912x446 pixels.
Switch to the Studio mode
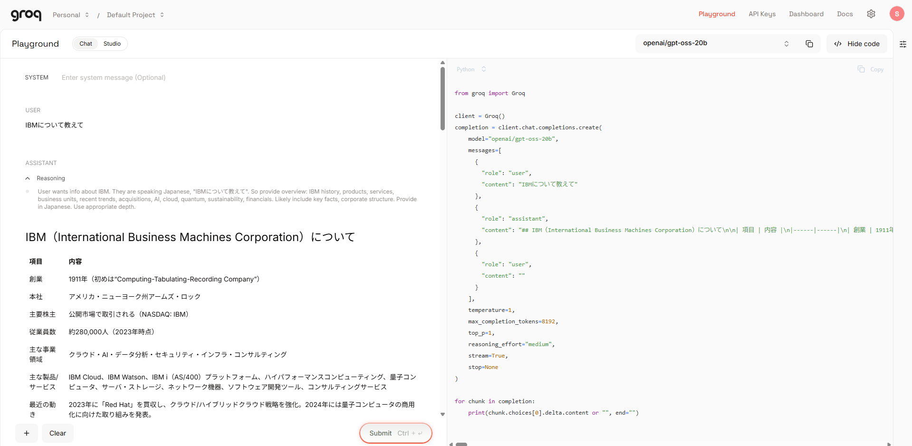tap(112, 44)
